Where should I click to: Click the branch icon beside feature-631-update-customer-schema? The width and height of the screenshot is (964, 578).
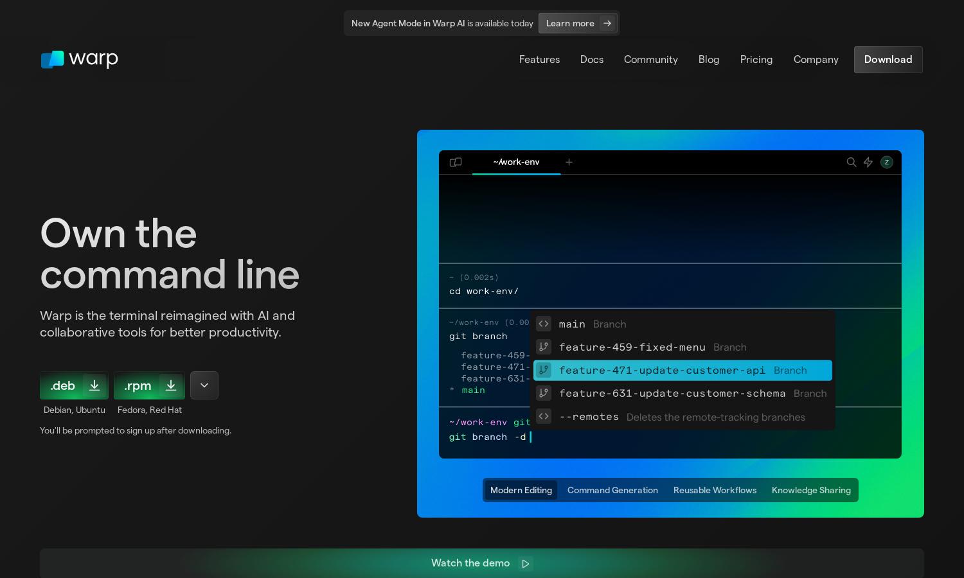coord(544,393)
